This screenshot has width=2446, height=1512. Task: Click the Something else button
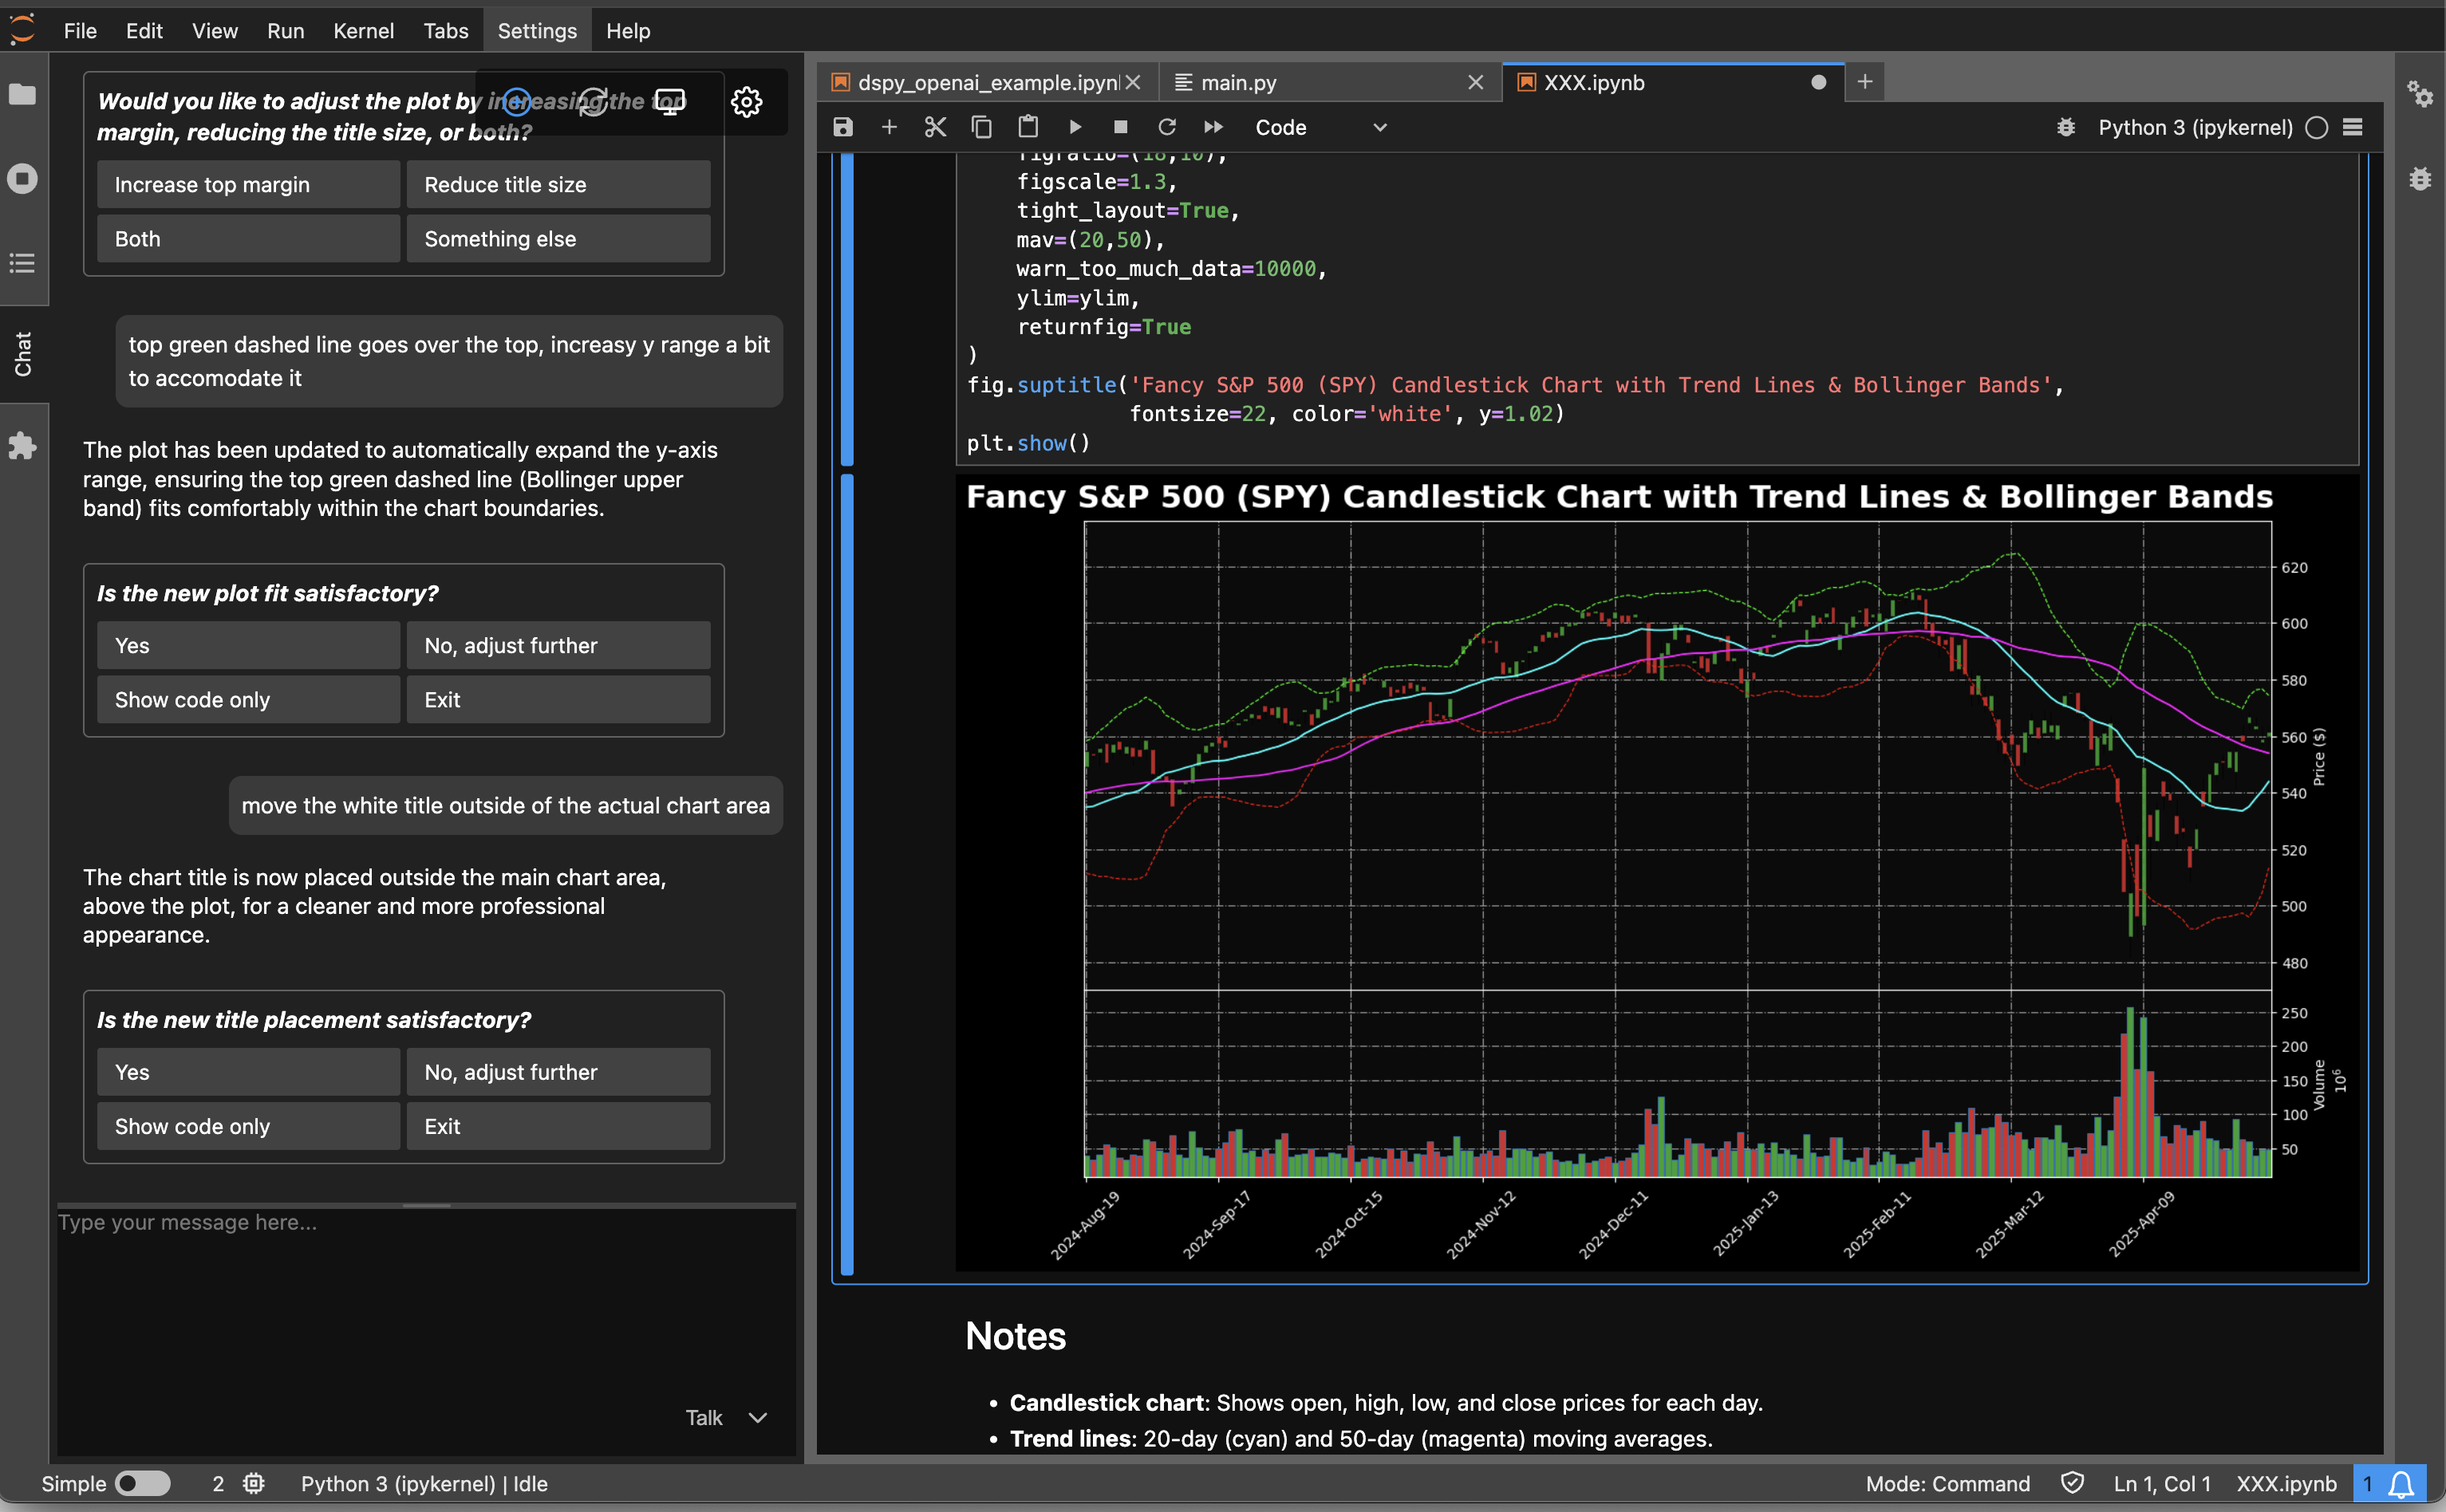[x=558, y=238]
